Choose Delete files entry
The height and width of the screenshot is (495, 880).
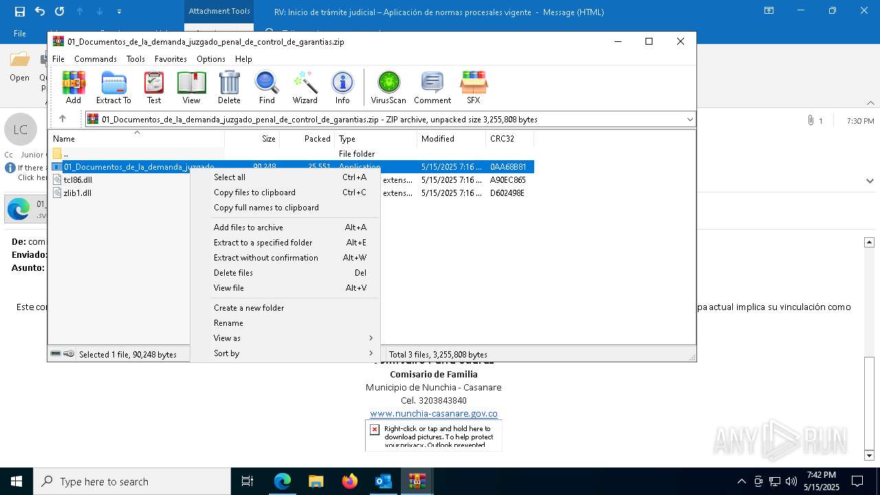(285, 273)
